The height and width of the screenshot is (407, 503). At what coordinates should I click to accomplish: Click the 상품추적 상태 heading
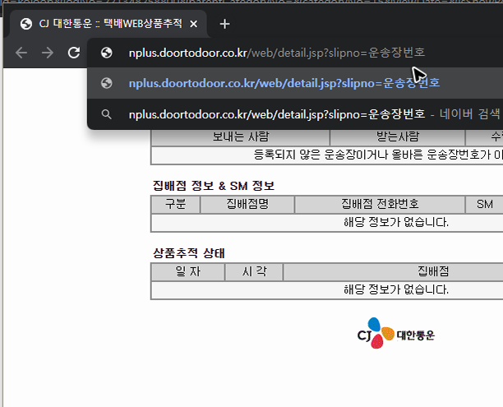pos(189,253)
